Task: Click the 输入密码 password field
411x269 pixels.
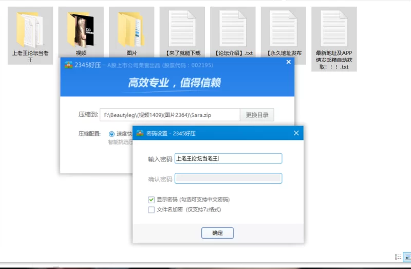Action: pos(228,158)
